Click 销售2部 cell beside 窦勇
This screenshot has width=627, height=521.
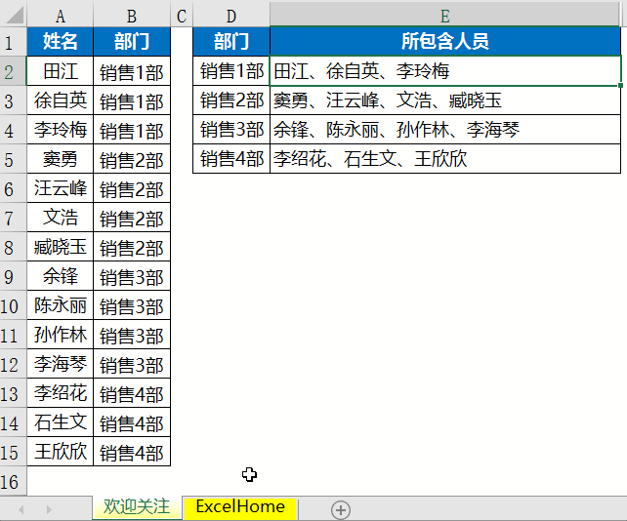[132, 159]
